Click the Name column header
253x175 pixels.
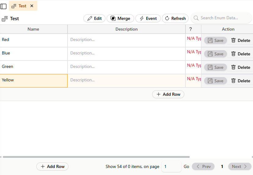pos(34,29)
